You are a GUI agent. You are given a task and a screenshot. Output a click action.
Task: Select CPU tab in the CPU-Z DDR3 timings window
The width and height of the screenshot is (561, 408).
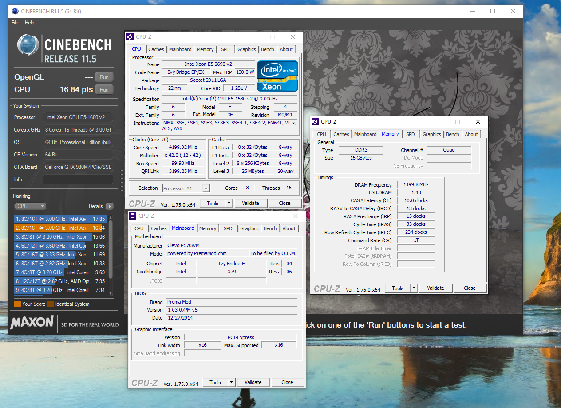point(322,134)
